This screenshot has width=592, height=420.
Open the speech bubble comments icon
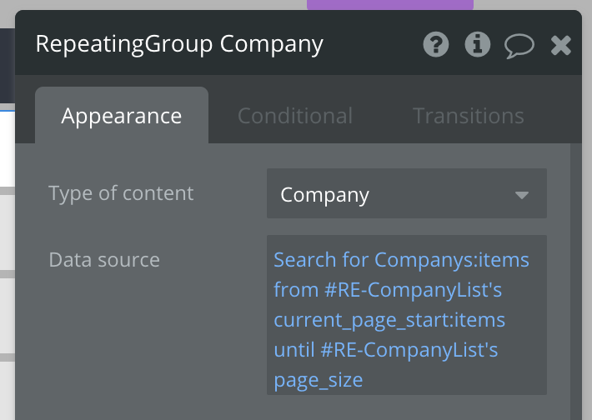[519, 46]
